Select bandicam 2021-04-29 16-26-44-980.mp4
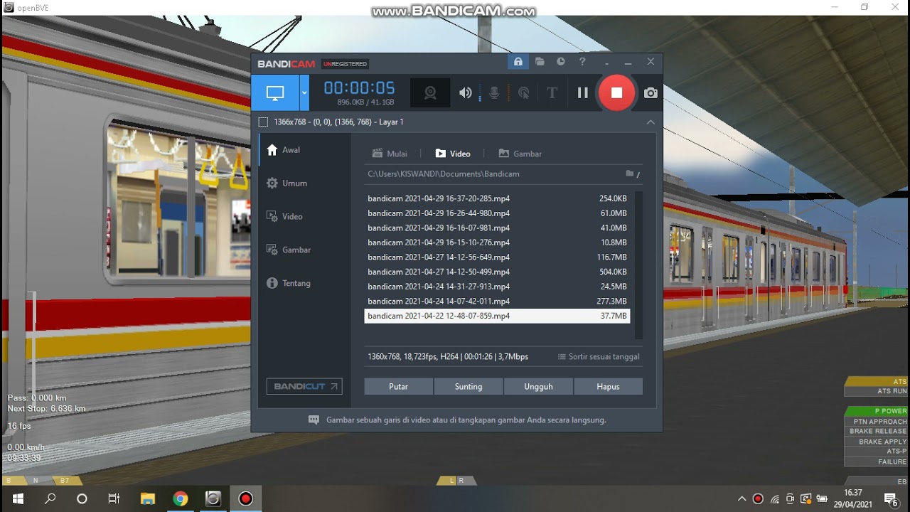This screenshot has width=910, height=512. (497, 213)
